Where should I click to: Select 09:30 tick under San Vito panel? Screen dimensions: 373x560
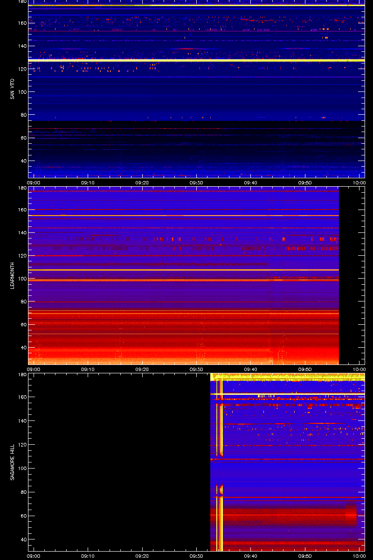[x=196, y=182]
